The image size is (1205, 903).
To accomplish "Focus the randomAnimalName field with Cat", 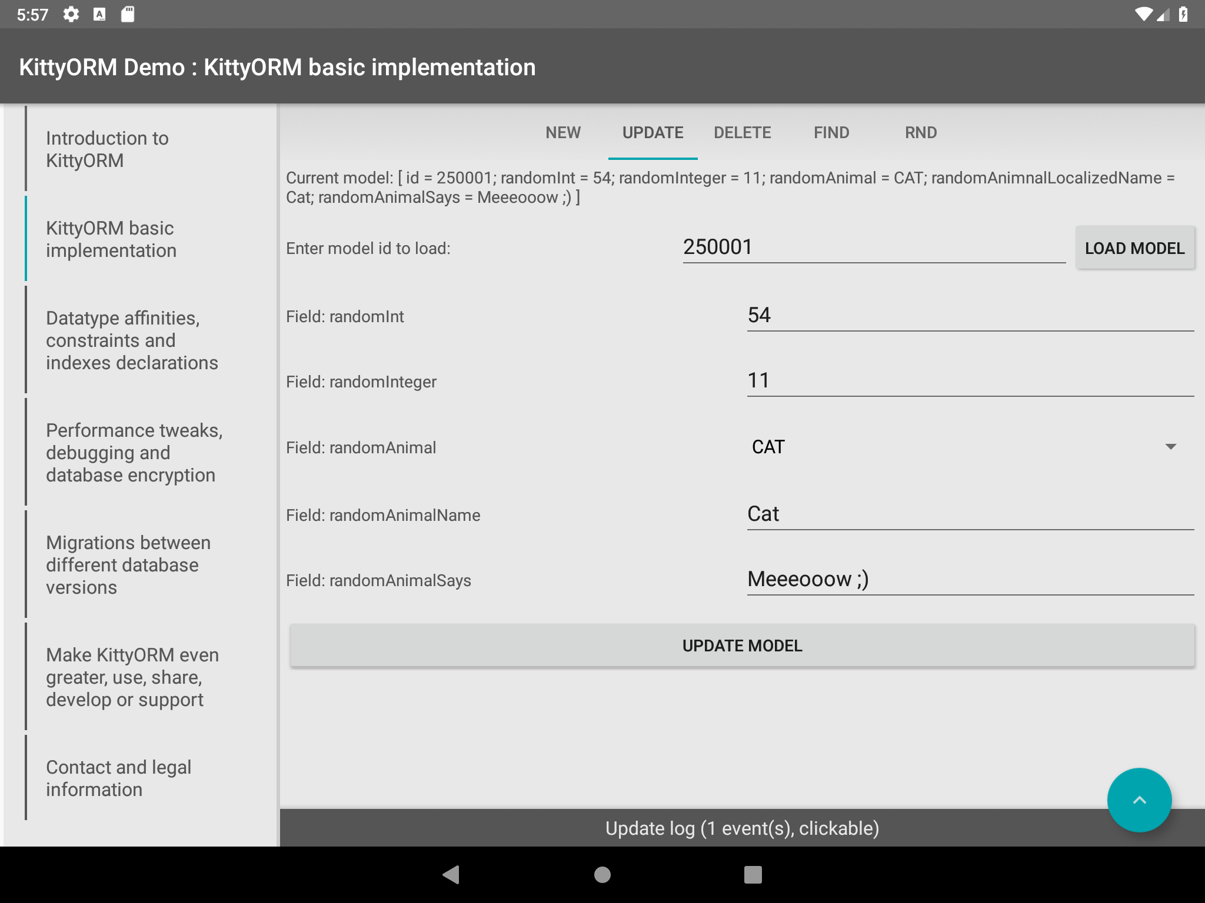I will click(970, 514).
